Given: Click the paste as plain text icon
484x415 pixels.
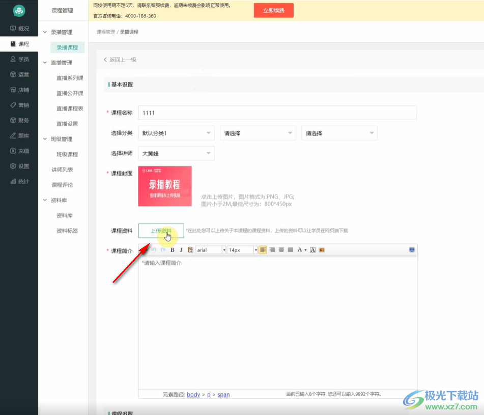Looking at the screenshot, I should point(190,250).
